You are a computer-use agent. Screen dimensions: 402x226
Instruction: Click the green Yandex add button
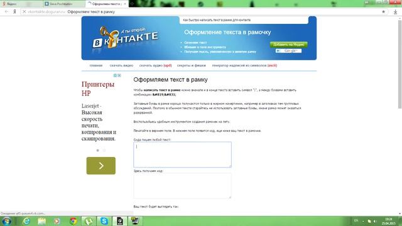(x=288, y=45)
